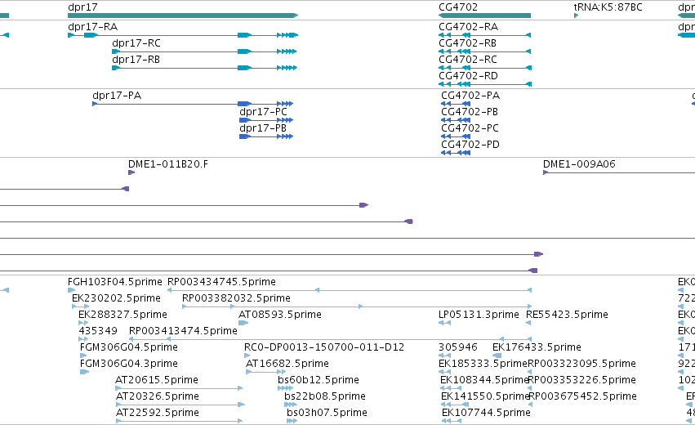
Task: Select protein CG4702-PC
Action: 456,136
